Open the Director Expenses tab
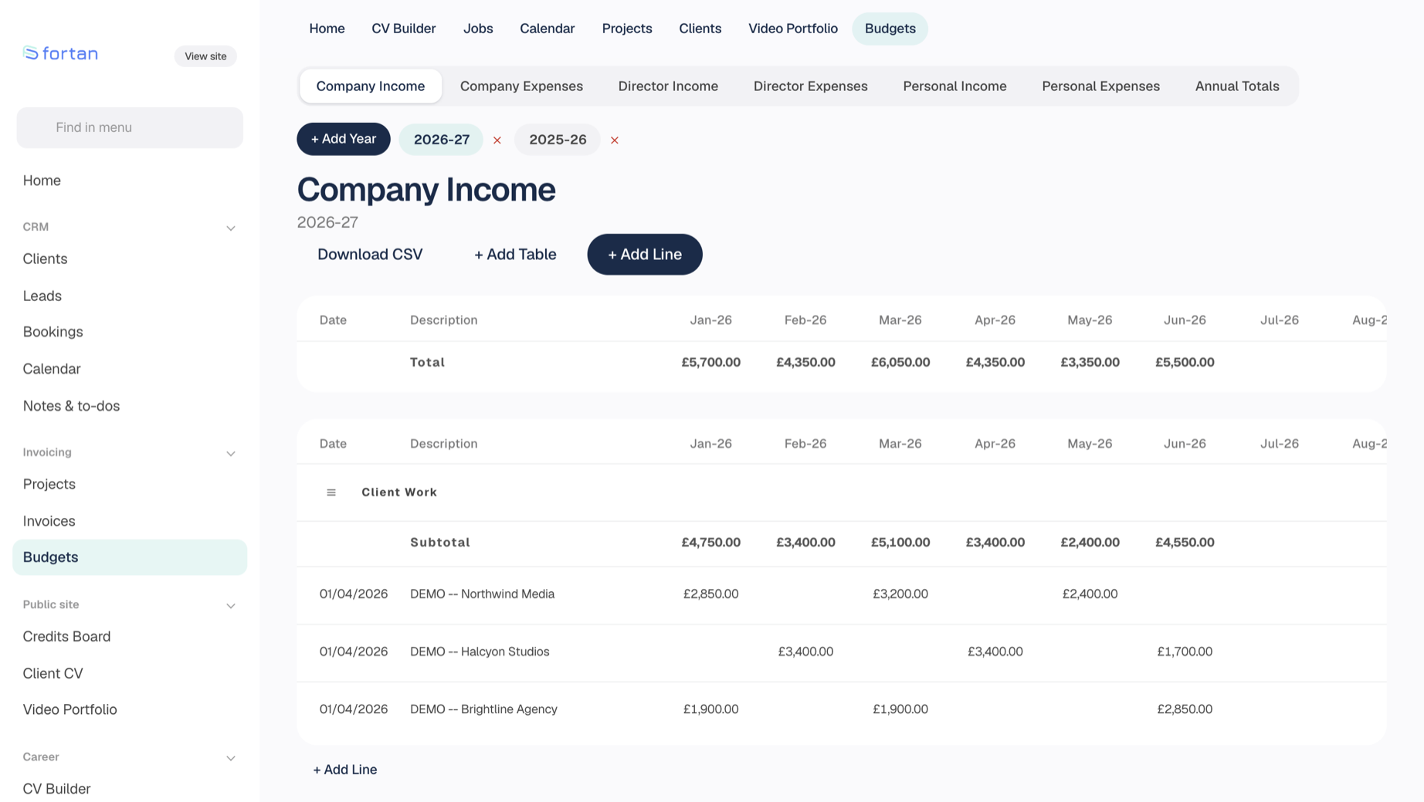This screenshot has height=802, width=1424. (810, 86)
